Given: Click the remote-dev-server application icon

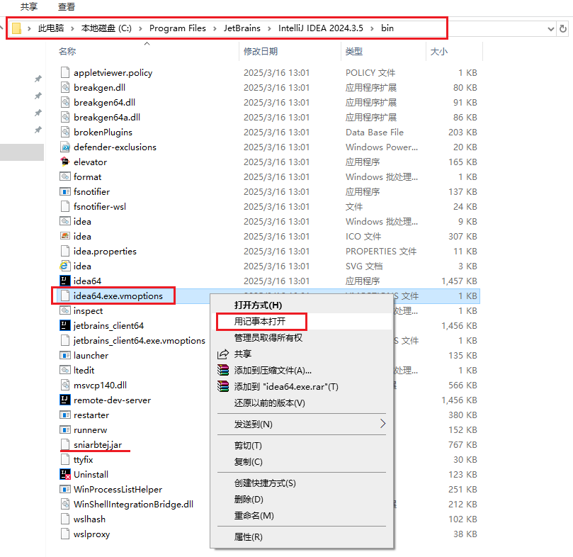Looking at the screenshot, I should tap(65, 400).
